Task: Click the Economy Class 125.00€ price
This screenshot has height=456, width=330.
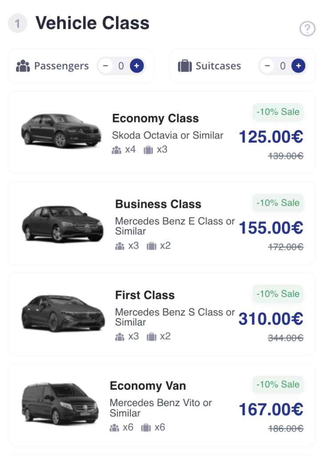Action: click(x=271, y=137)
